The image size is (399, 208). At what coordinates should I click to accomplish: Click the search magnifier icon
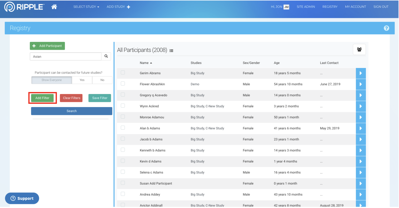pyautogui.click(x=106, y=56)
